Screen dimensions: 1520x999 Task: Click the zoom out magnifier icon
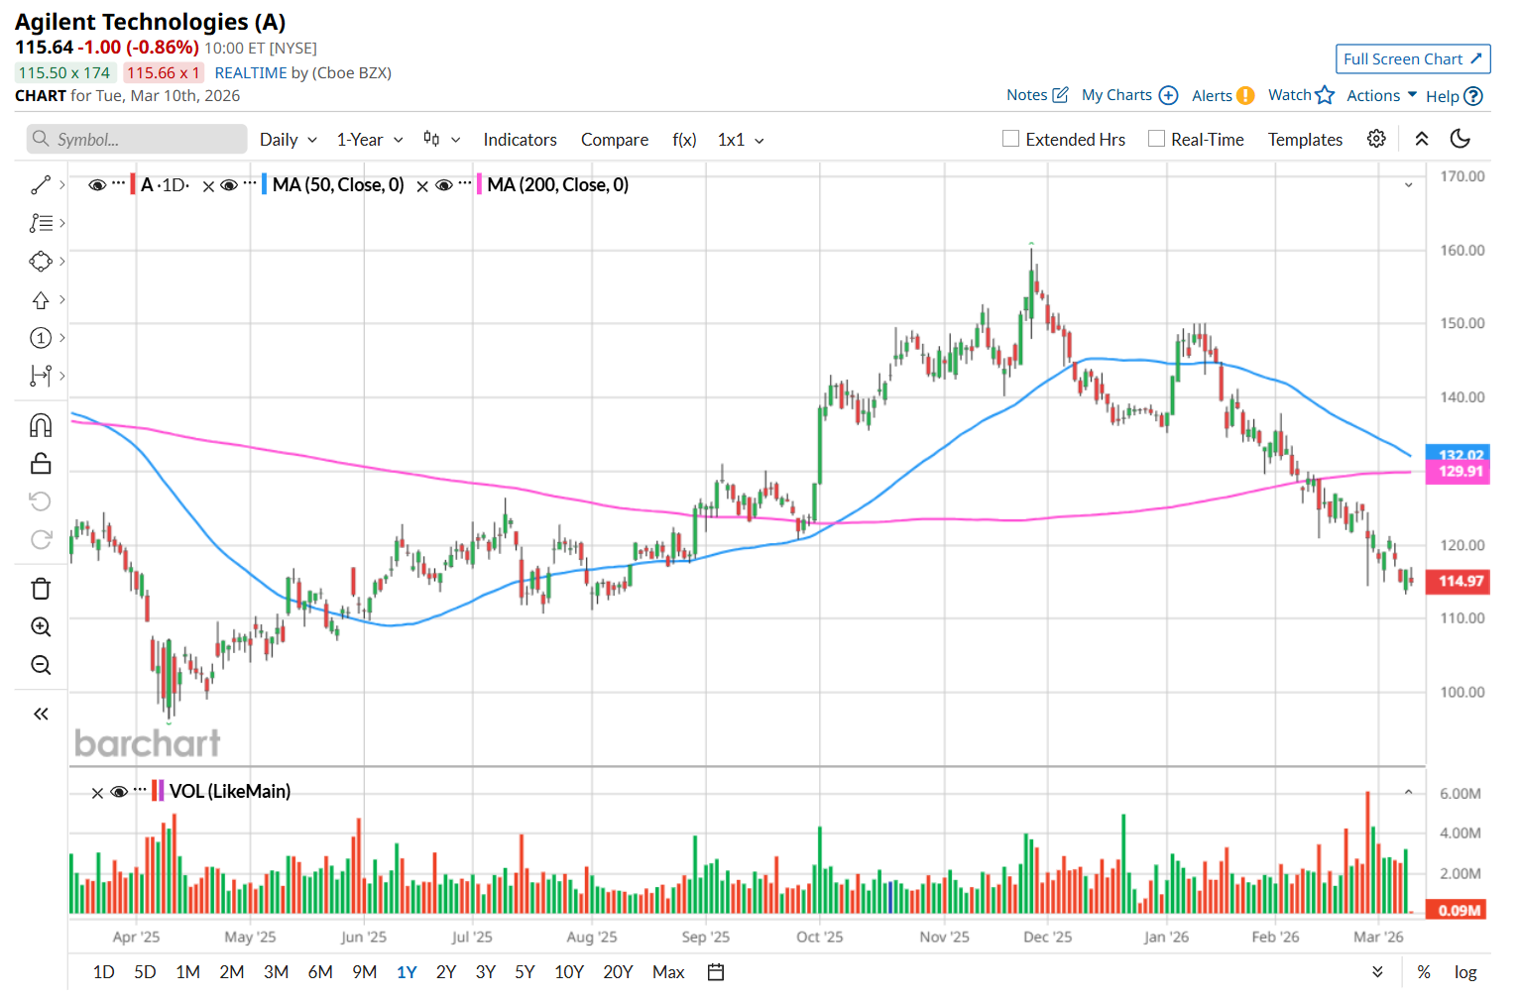click(41, 665)
